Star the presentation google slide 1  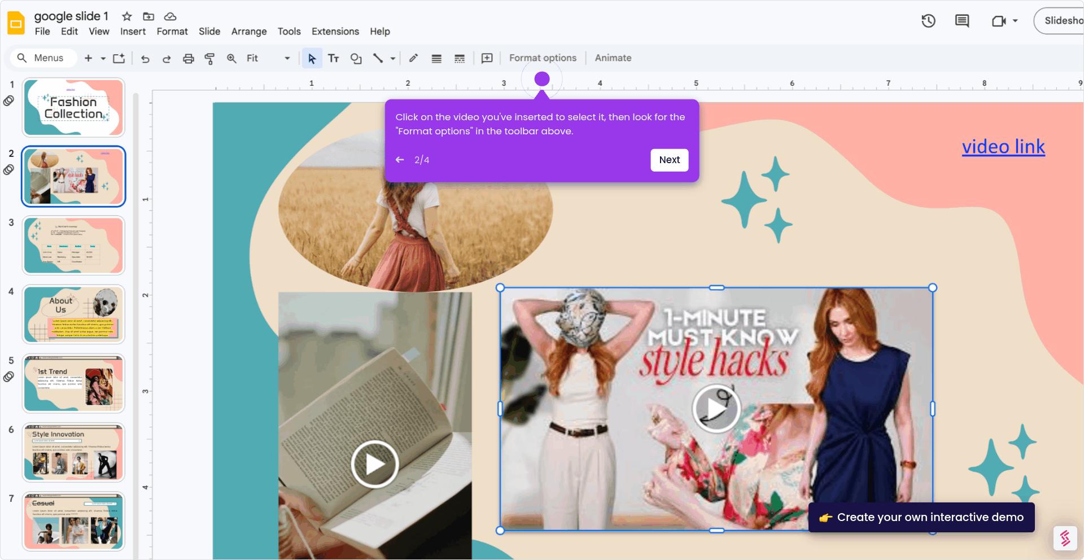click(x=127, y=16)
